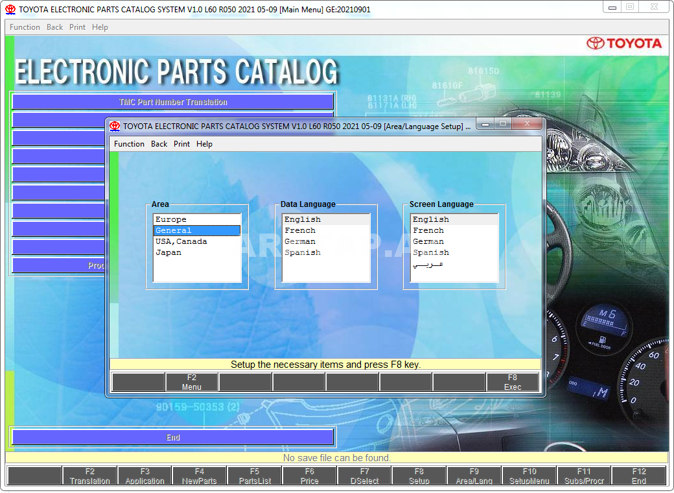
Task: Click F6 Price function key button
Action: tap(310, 475)
